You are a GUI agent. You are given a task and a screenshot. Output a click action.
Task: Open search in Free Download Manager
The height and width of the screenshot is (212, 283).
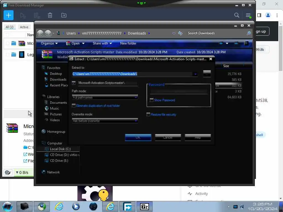[237, 15]
